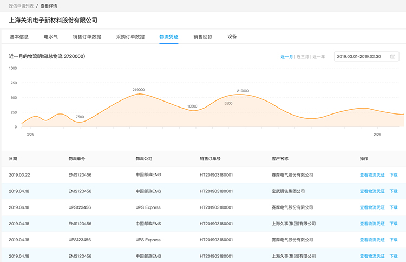Image resolution: width=406 pixels, height=262 pixels.
Task: Click the 客户名称 column header
Action: point(280,159)
